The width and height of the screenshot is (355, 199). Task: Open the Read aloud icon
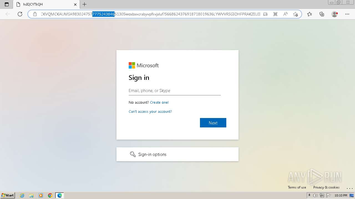point(285,14)
